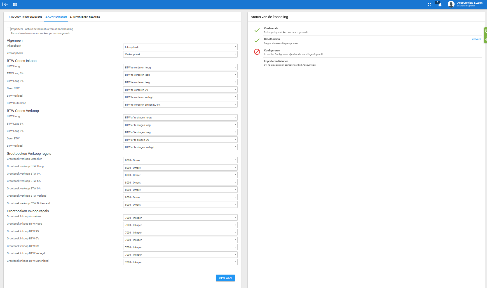487x288 pixels.
Task: Enable Importeer Factuur betaalstatus checkbox
Action: tap(9, 29)
